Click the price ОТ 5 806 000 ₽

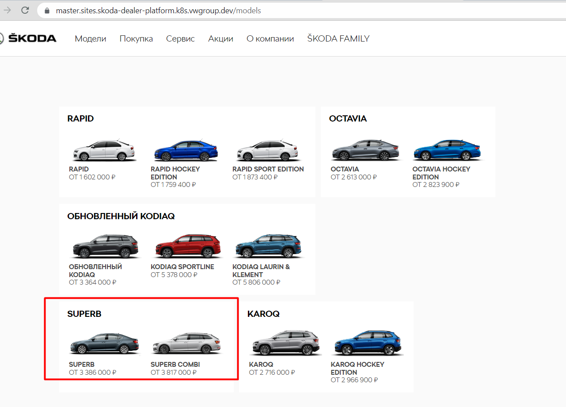pyautogui.click(x=256, y=282)
